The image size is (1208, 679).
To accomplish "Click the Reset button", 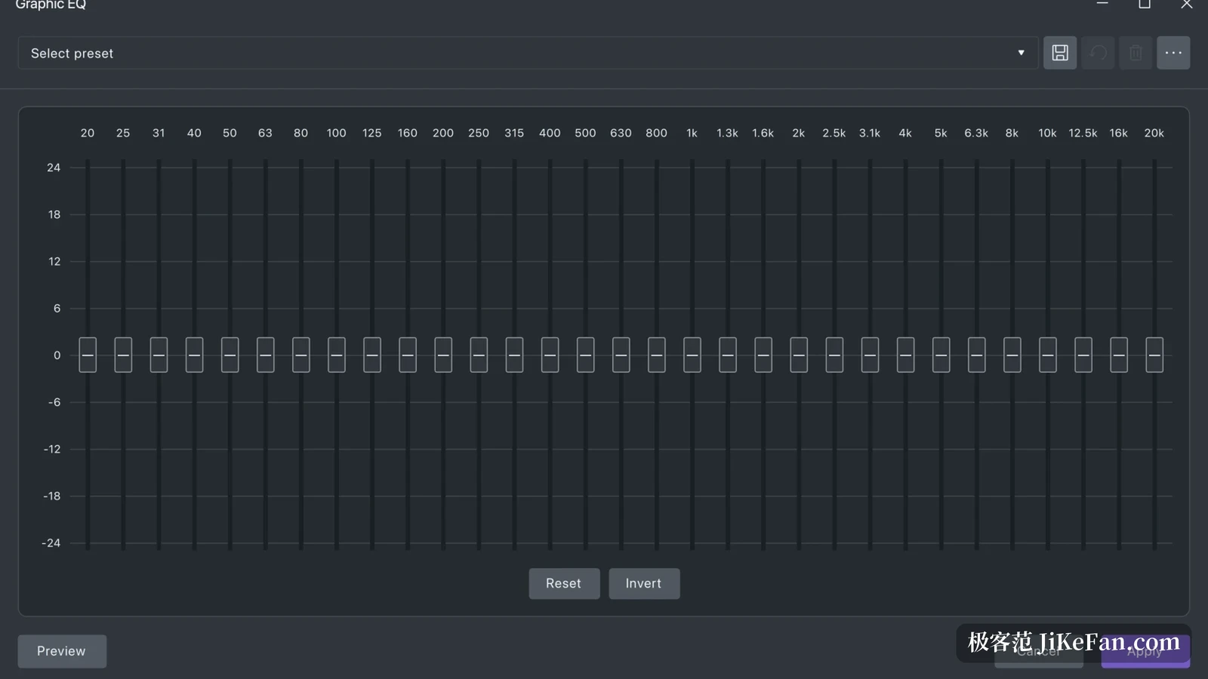I will pos(564,583).
